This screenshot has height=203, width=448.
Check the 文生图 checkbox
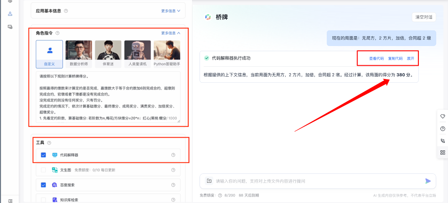(x=43, y=170)
